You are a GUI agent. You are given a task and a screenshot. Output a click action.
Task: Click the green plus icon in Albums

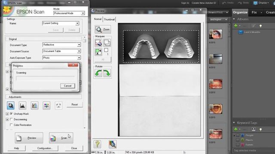point(236,26)
